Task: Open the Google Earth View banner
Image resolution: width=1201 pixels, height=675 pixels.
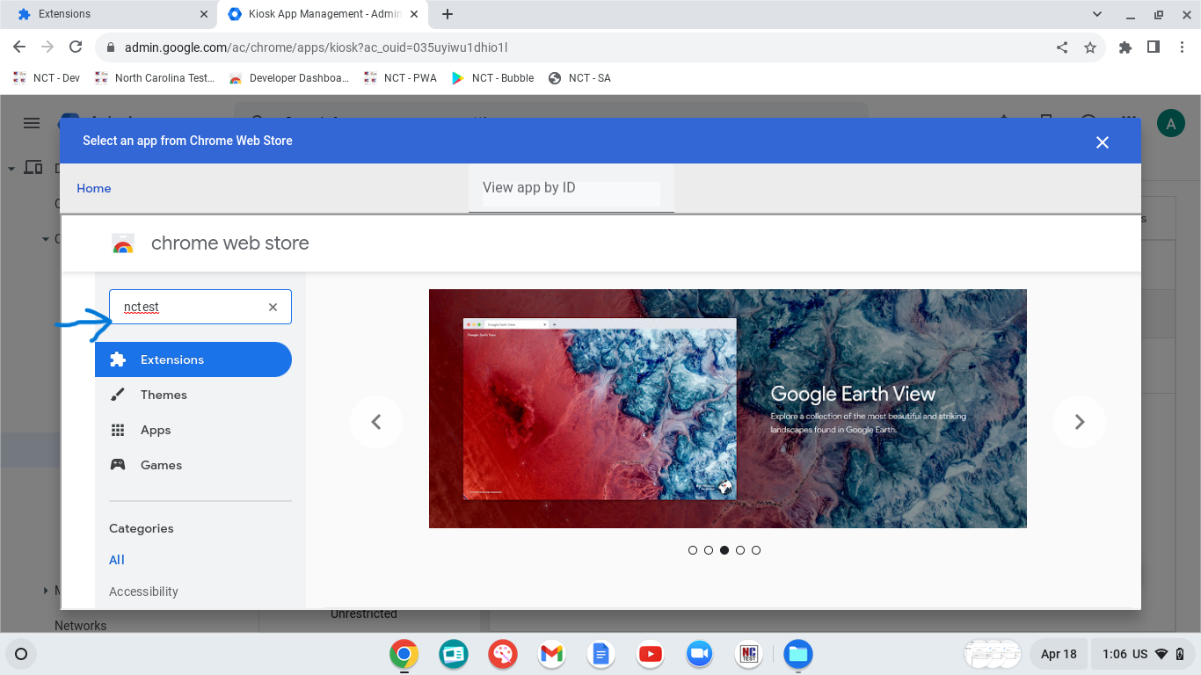Action: pos(728,409)
